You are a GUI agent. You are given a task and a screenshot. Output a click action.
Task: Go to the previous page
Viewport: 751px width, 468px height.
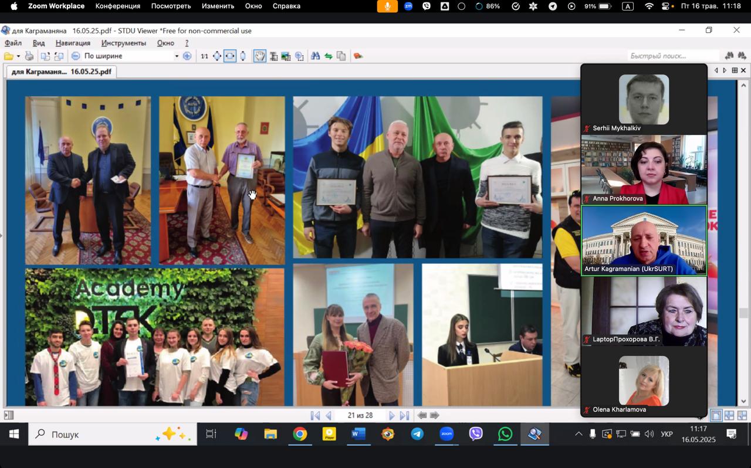coord(329,415)
